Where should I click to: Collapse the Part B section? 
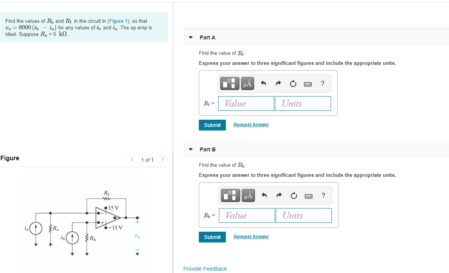point(190,149)
